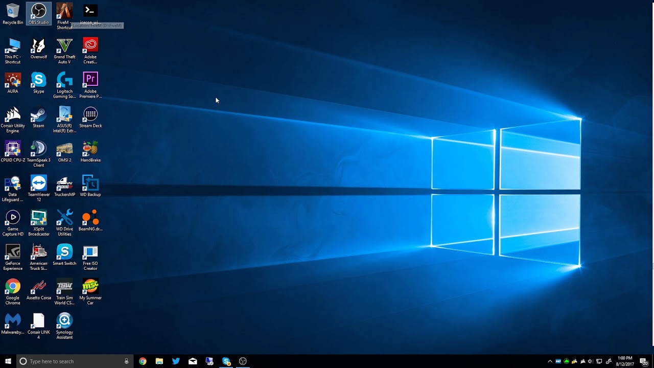
Task: Select the Malwarebytes desktop icon
Action: [x=13, y=324]
